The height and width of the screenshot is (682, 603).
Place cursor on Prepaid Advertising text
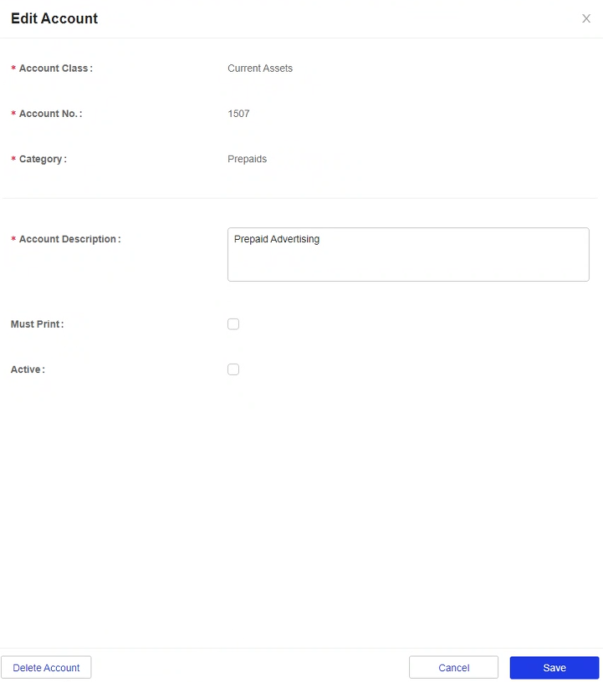point(277,239)
